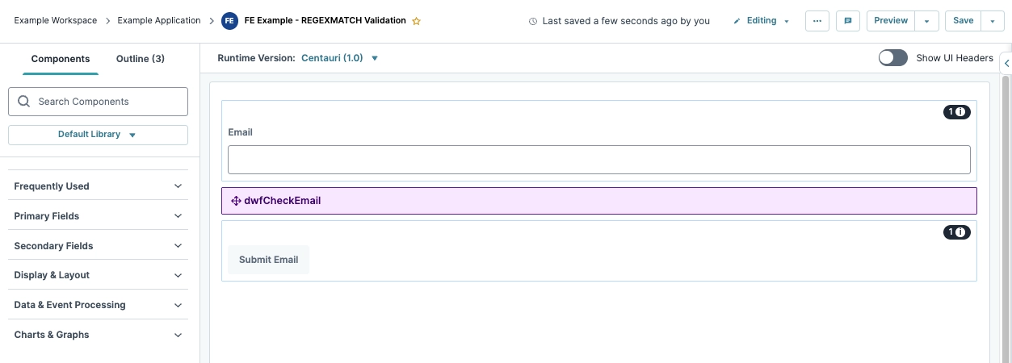This screenshot has height=363, width=1012.
Task: Click the Search Components field
Action: 98,102
